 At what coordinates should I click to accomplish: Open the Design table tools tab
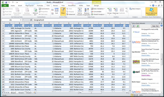96,6
